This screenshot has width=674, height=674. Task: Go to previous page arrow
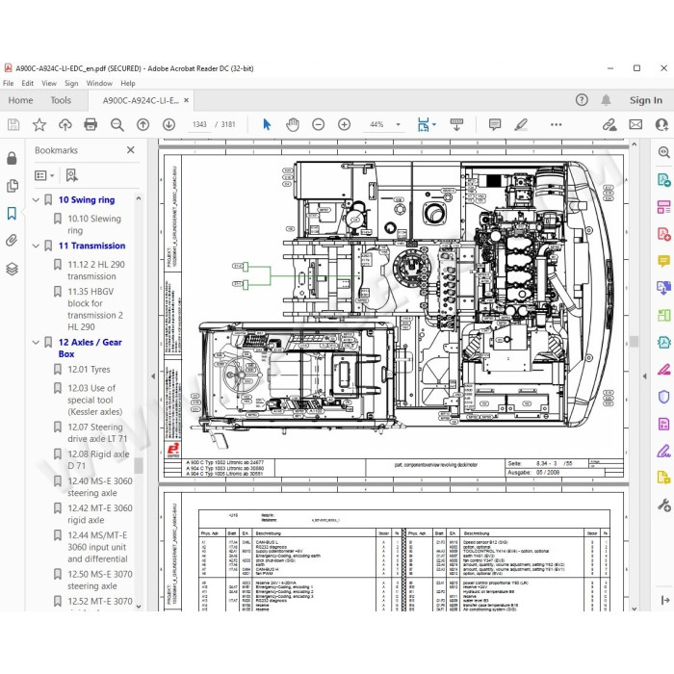coord(143,124)
